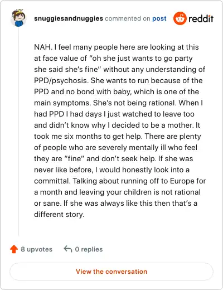
Task: Click the phrase "main symptoms." in the comment
Action: point(62,103)
